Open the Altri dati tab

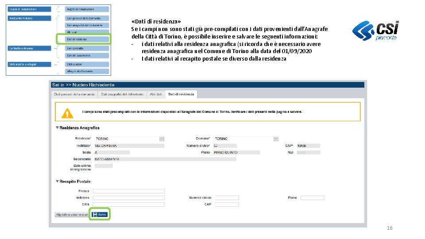[x=156, y=94]
